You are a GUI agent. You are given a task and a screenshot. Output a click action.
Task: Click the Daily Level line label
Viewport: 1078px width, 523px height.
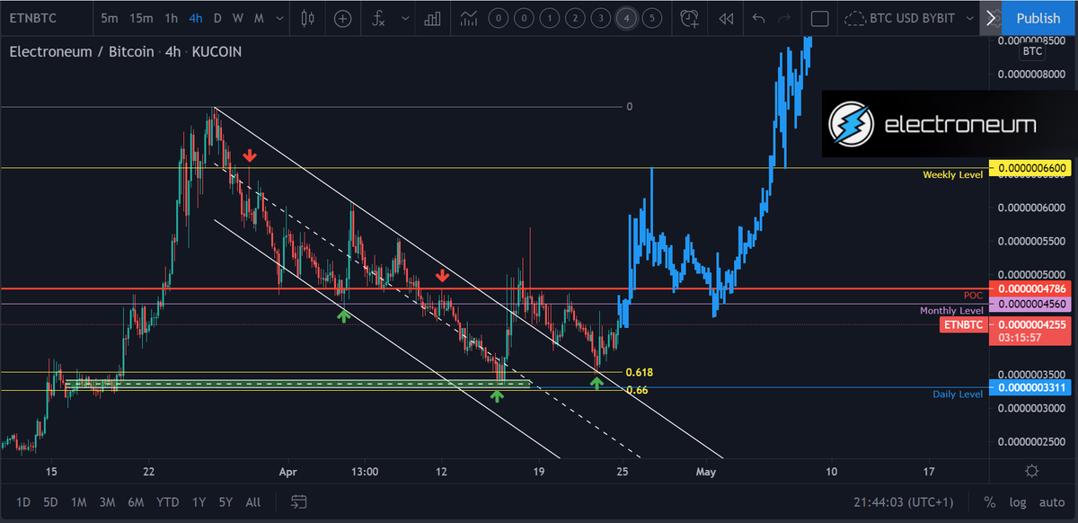pyautogui.click(x=958, y=394)
